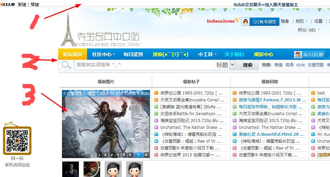Jump to slide 5 in the slideshow
The image size is (330, 177).
124,155
